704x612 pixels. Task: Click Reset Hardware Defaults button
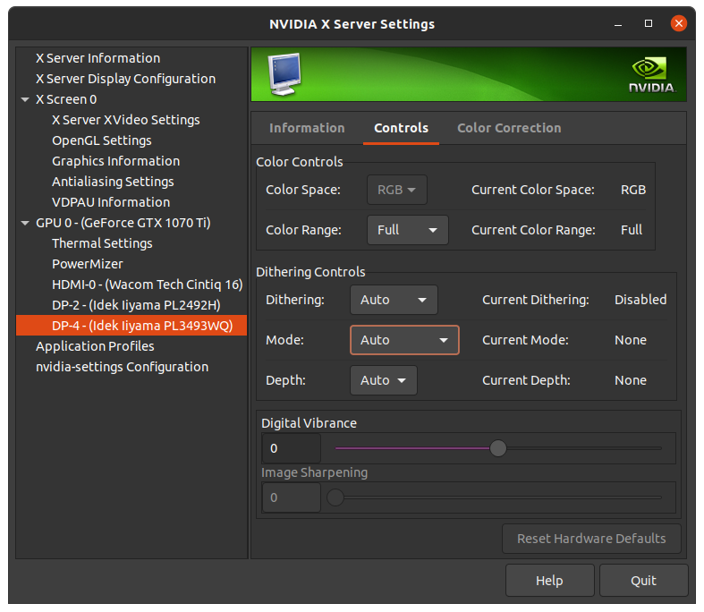tap(591, 539)
